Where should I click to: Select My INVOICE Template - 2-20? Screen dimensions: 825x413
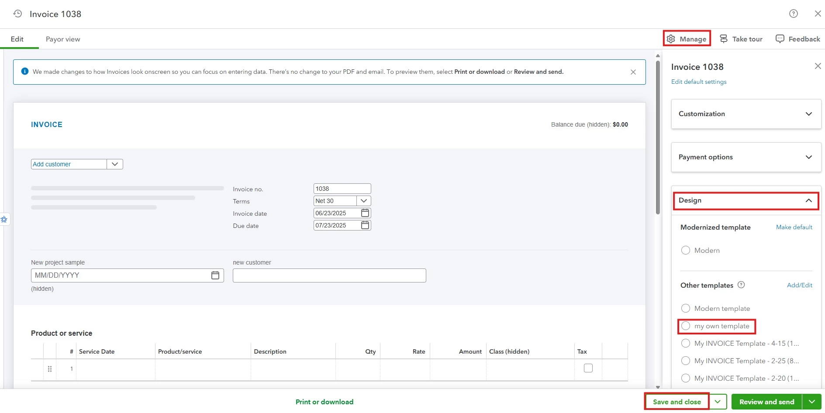click(686, 378)
